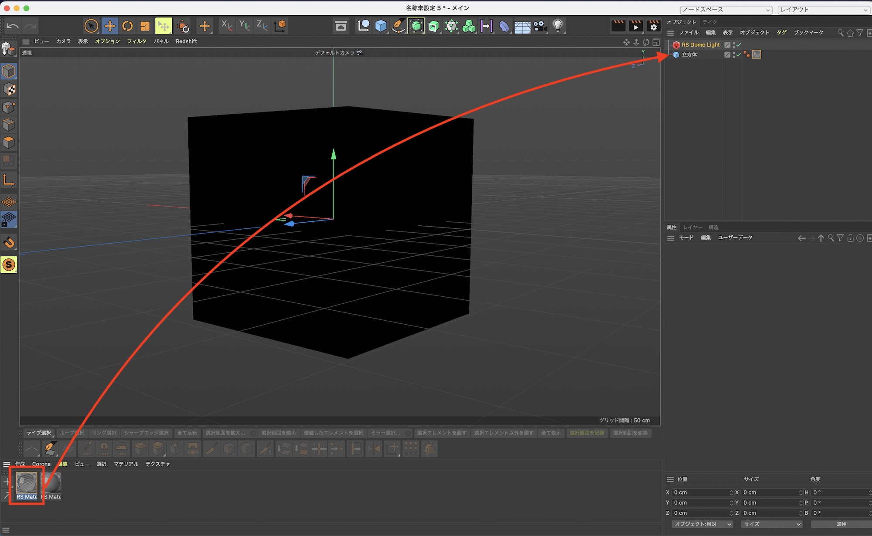This screenshot has height=536, width=872.
Task: Toggle Y axis lock
Action: point(244,26)
